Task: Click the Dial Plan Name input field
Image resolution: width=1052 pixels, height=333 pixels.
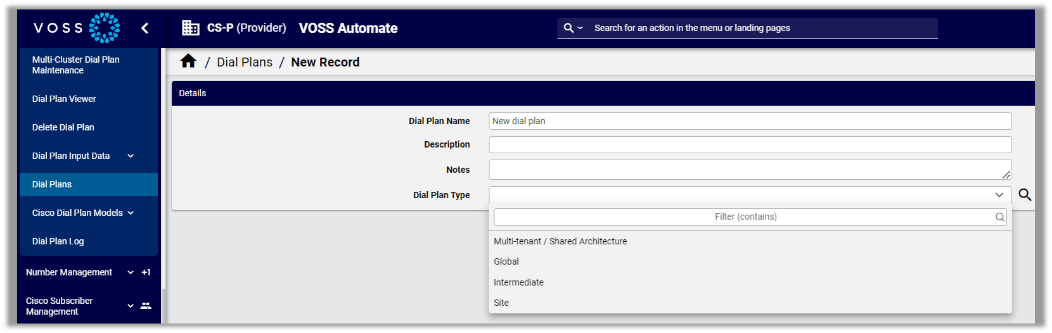Action: [x=750, y=121]
